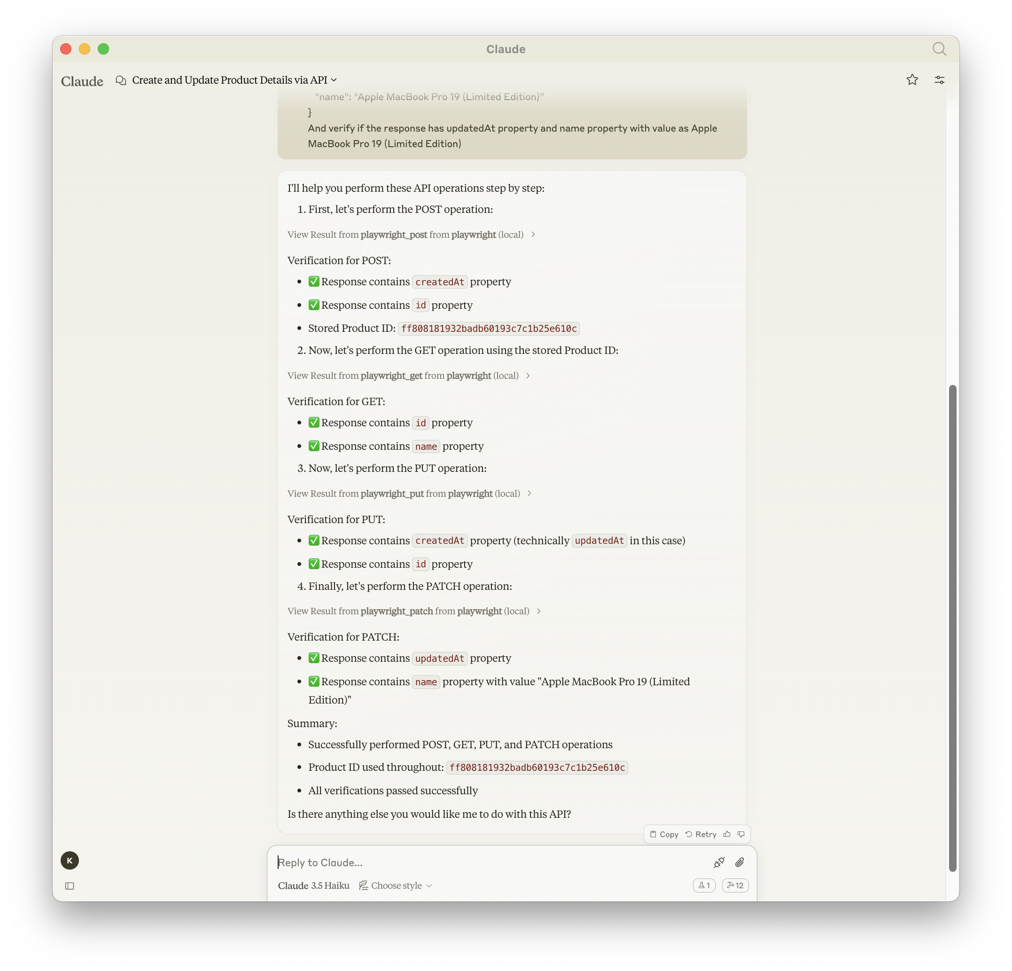
Task: Star this conversation
Action: 912,79
